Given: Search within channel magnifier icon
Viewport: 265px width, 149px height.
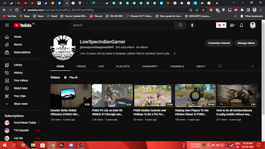Looking at the screenshot, I should (x=220, y=66).
